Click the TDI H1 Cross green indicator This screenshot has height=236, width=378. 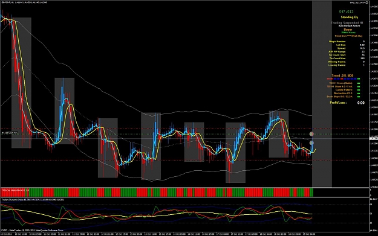[x=359, y=83]
